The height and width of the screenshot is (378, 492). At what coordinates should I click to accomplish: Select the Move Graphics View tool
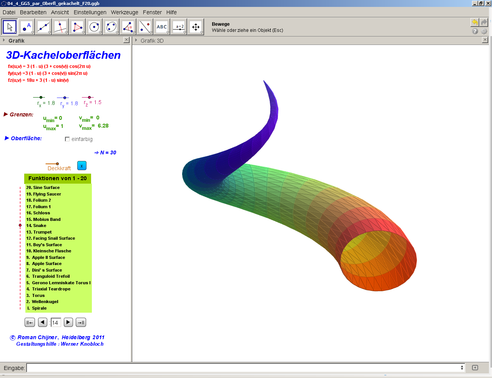(x=196, y=27)
